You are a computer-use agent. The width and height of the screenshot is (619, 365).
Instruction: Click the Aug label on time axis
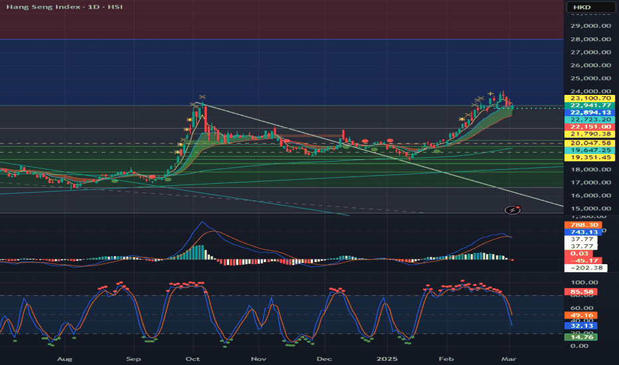(x=64, y=358)
